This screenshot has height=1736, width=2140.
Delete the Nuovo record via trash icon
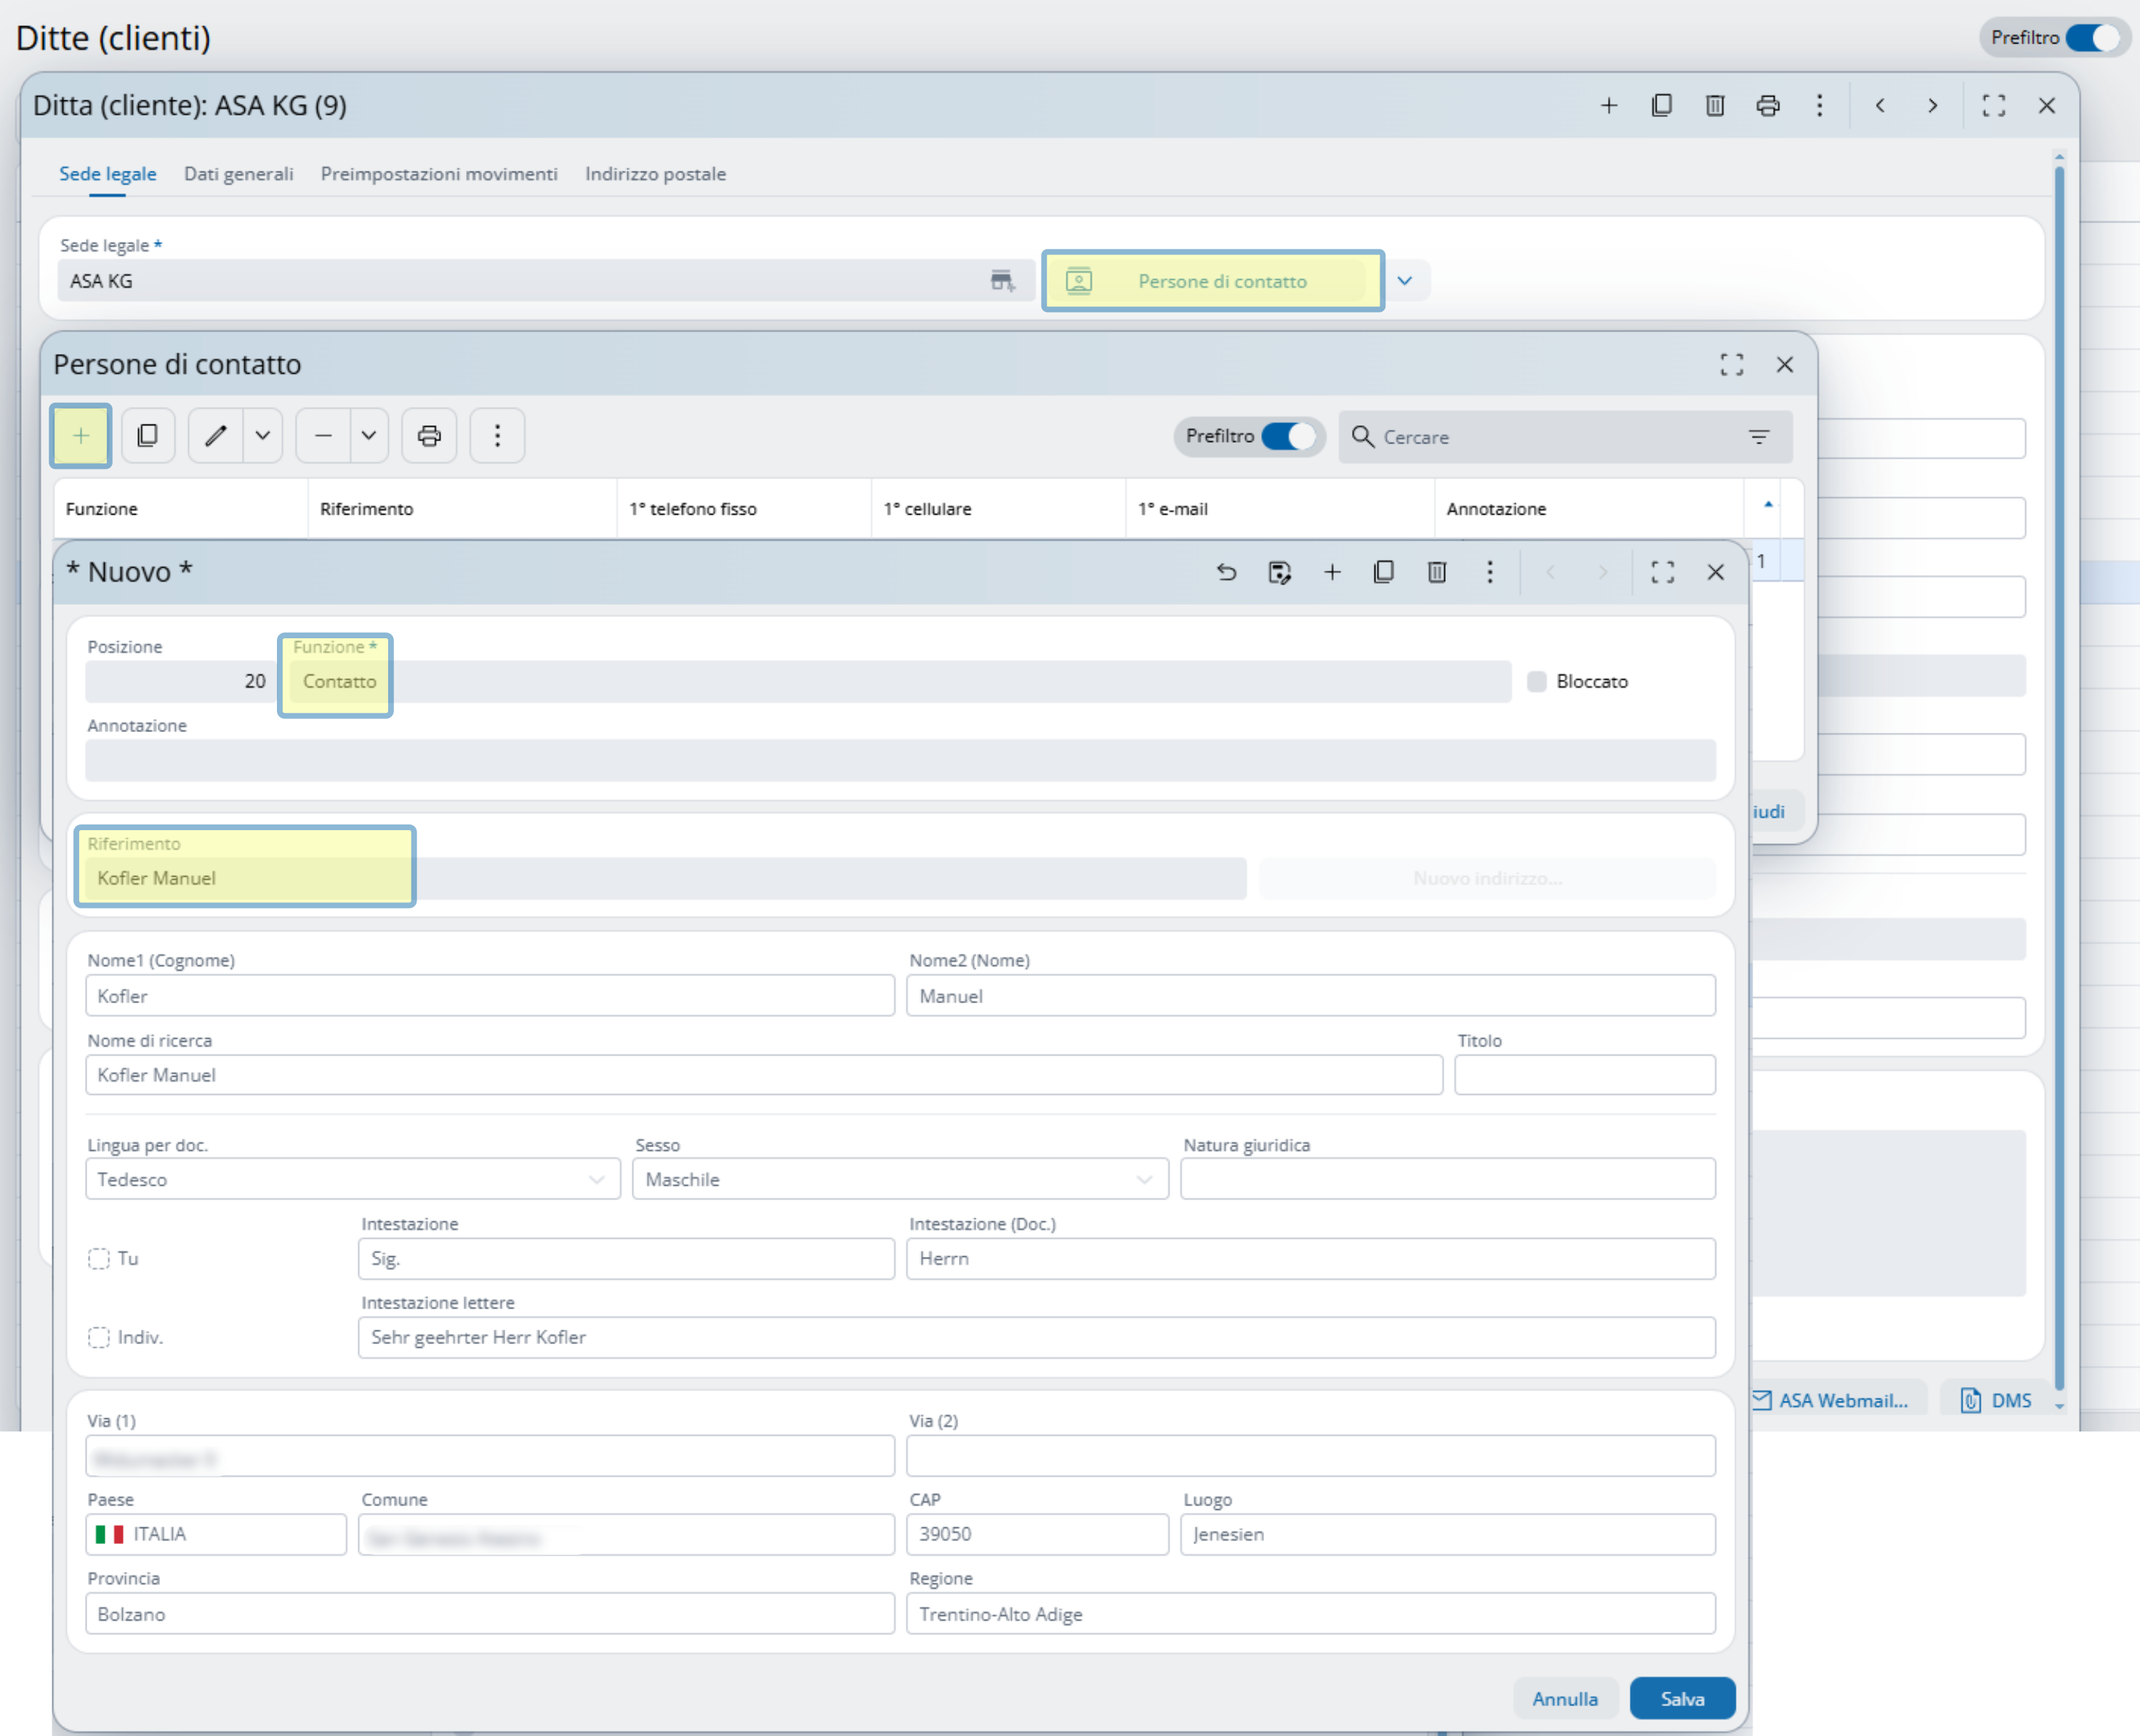click(1436, 572)
